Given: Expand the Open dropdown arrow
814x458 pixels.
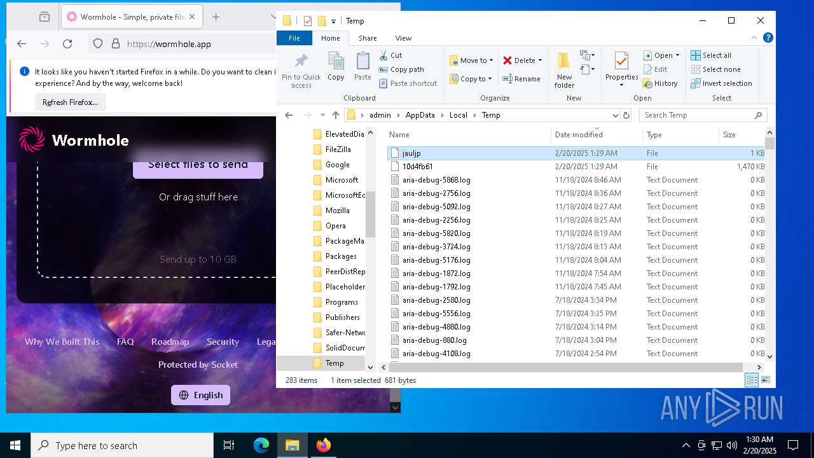Looking at the screenshot, I should [x=677, y=55].
